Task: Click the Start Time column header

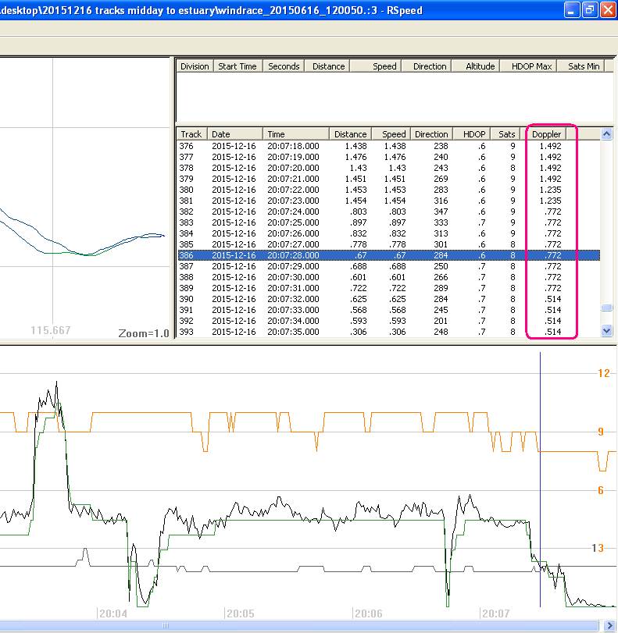Action: click(238, 66)
